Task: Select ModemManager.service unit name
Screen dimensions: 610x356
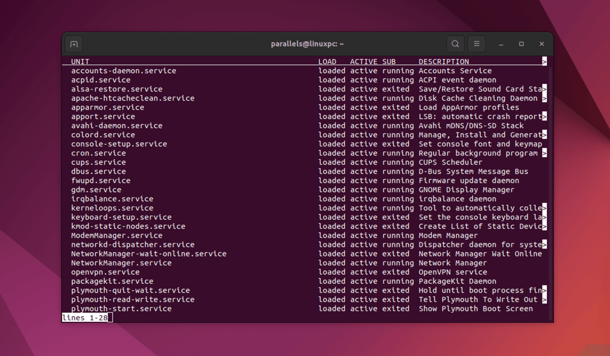Action: pyautogui.click(x=117, y=235)
